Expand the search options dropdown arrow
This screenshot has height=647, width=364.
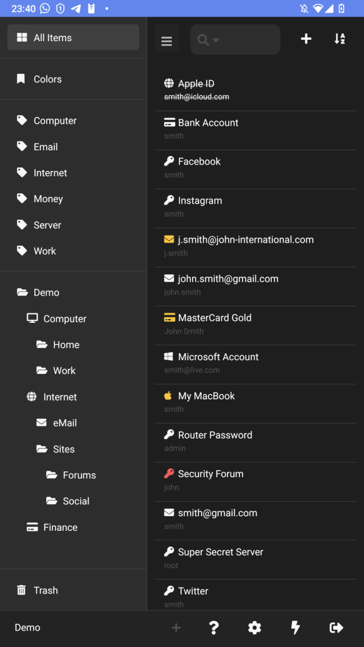coord(216,40)
